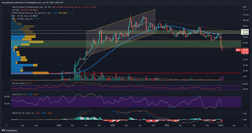This screenshot has width=252, height=133.
Task: Select the MA 1D (200, close, 0) legend
Action: click(x=22, y=19)
